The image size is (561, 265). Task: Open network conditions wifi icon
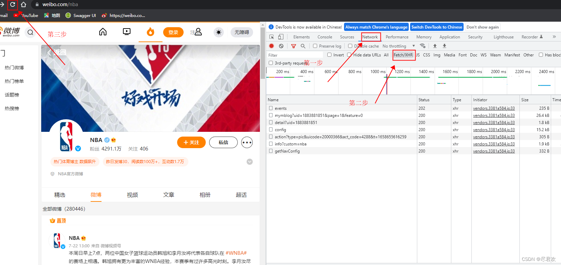tap(423, 46)
